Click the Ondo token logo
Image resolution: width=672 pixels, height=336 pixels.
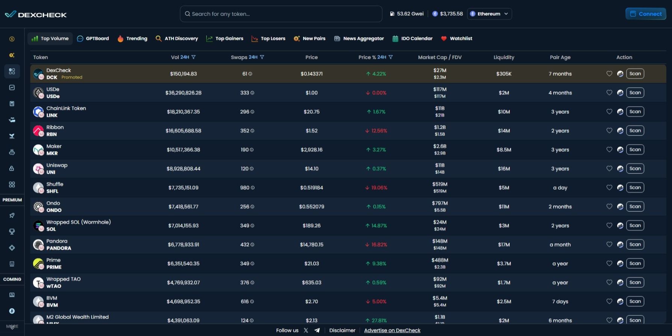coord(38,206)
